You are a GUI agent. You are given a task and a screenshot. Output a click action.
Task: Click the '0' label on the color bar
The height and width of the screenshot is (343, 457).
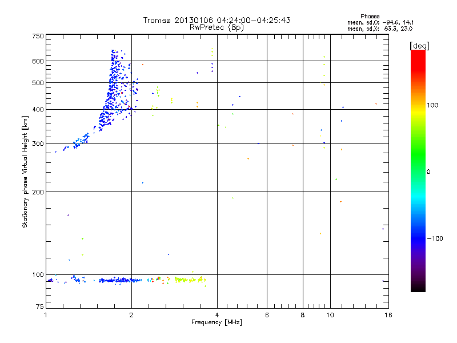428,172
